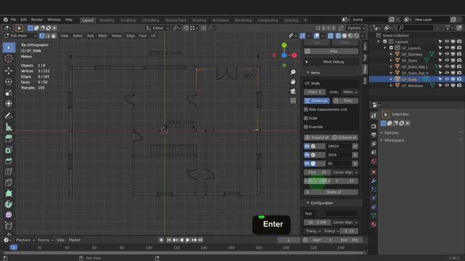Select the Cursor tool in left toolbar

[8, 58]
